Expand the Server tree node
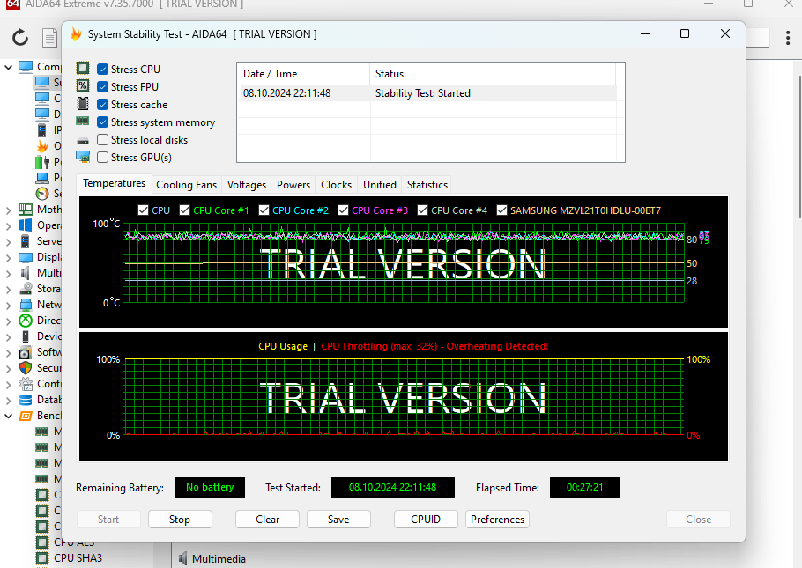Image resolution: width=802 pixels, height=568 pixels. click(x=8, y=241)
